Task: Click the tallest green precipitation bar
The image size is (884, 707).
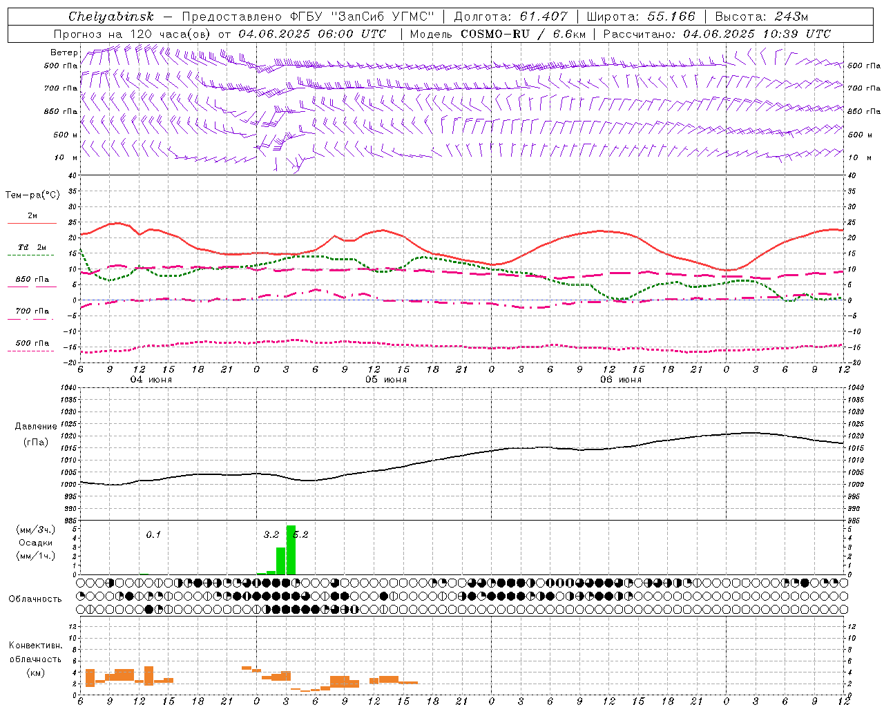Action: [x=291, y=550]
